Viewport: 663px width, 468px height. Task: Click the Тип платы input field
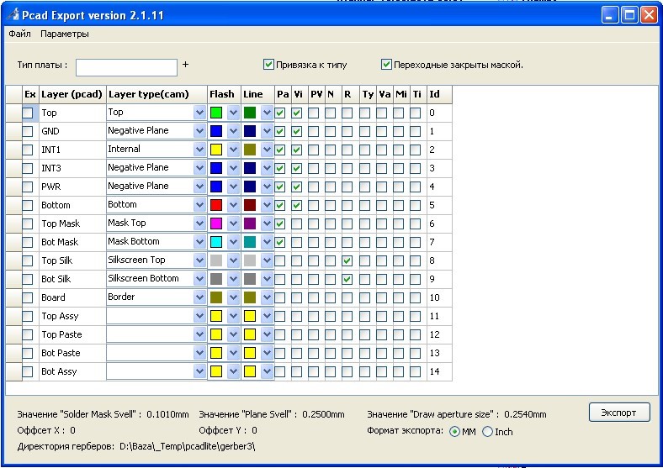pyautogui.click(x=126, y=67)
